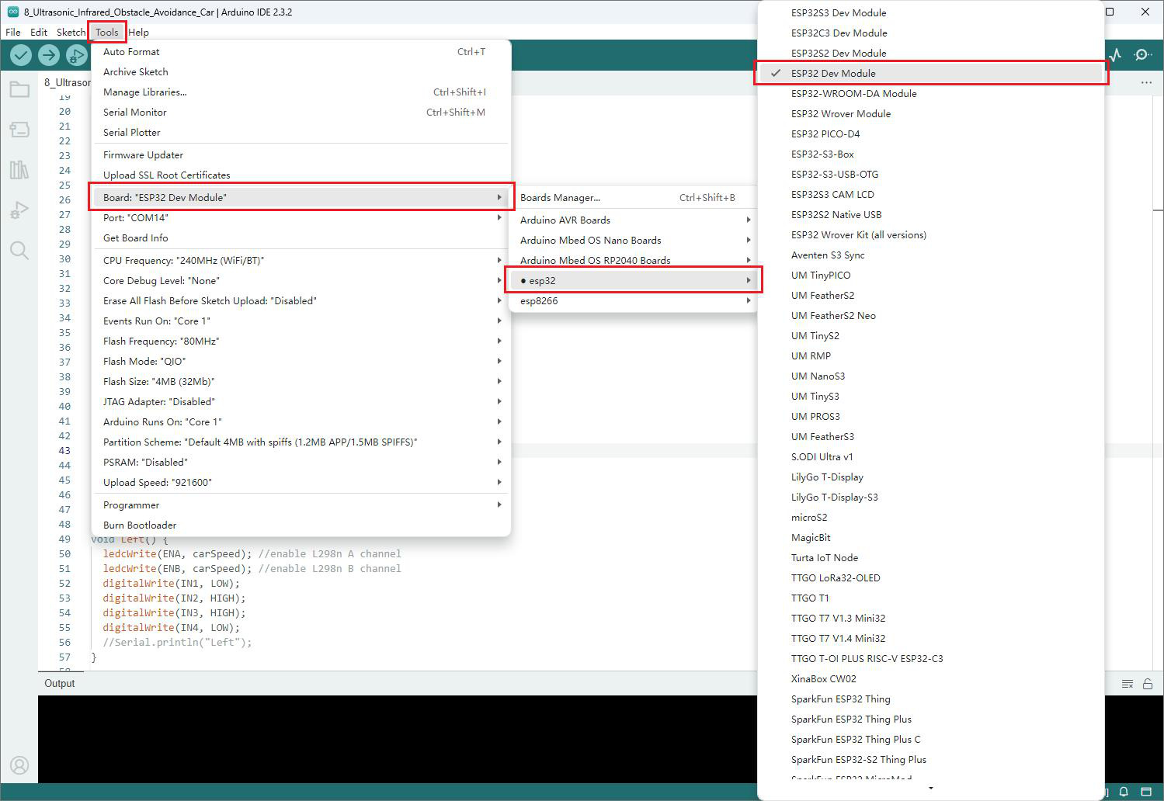
Task: Click the Verify checkmark icon
Action: point(21,55)
